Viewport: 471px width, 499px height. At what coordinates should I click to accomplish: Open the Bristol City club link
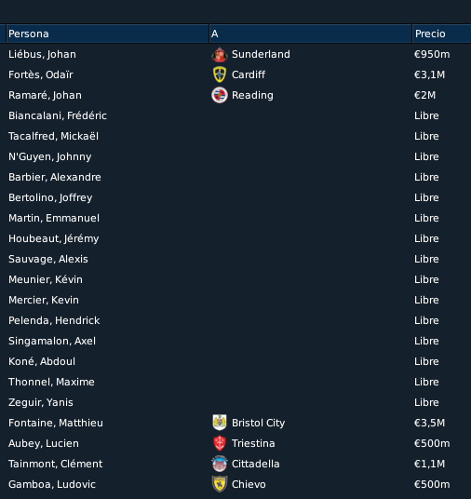pos(259,423)
